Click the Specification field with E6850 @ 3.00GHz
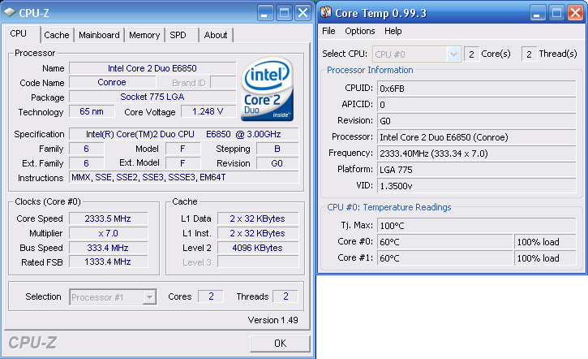 pos(184,134)
